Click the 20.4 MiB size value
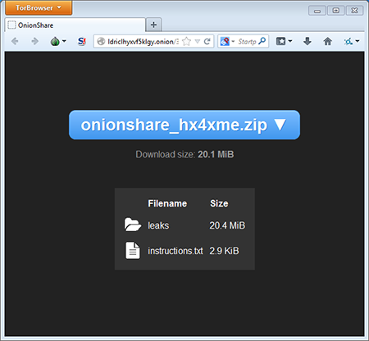Image resolution: width=369 pixels, height=341 pixels. (x=227, y=225)
